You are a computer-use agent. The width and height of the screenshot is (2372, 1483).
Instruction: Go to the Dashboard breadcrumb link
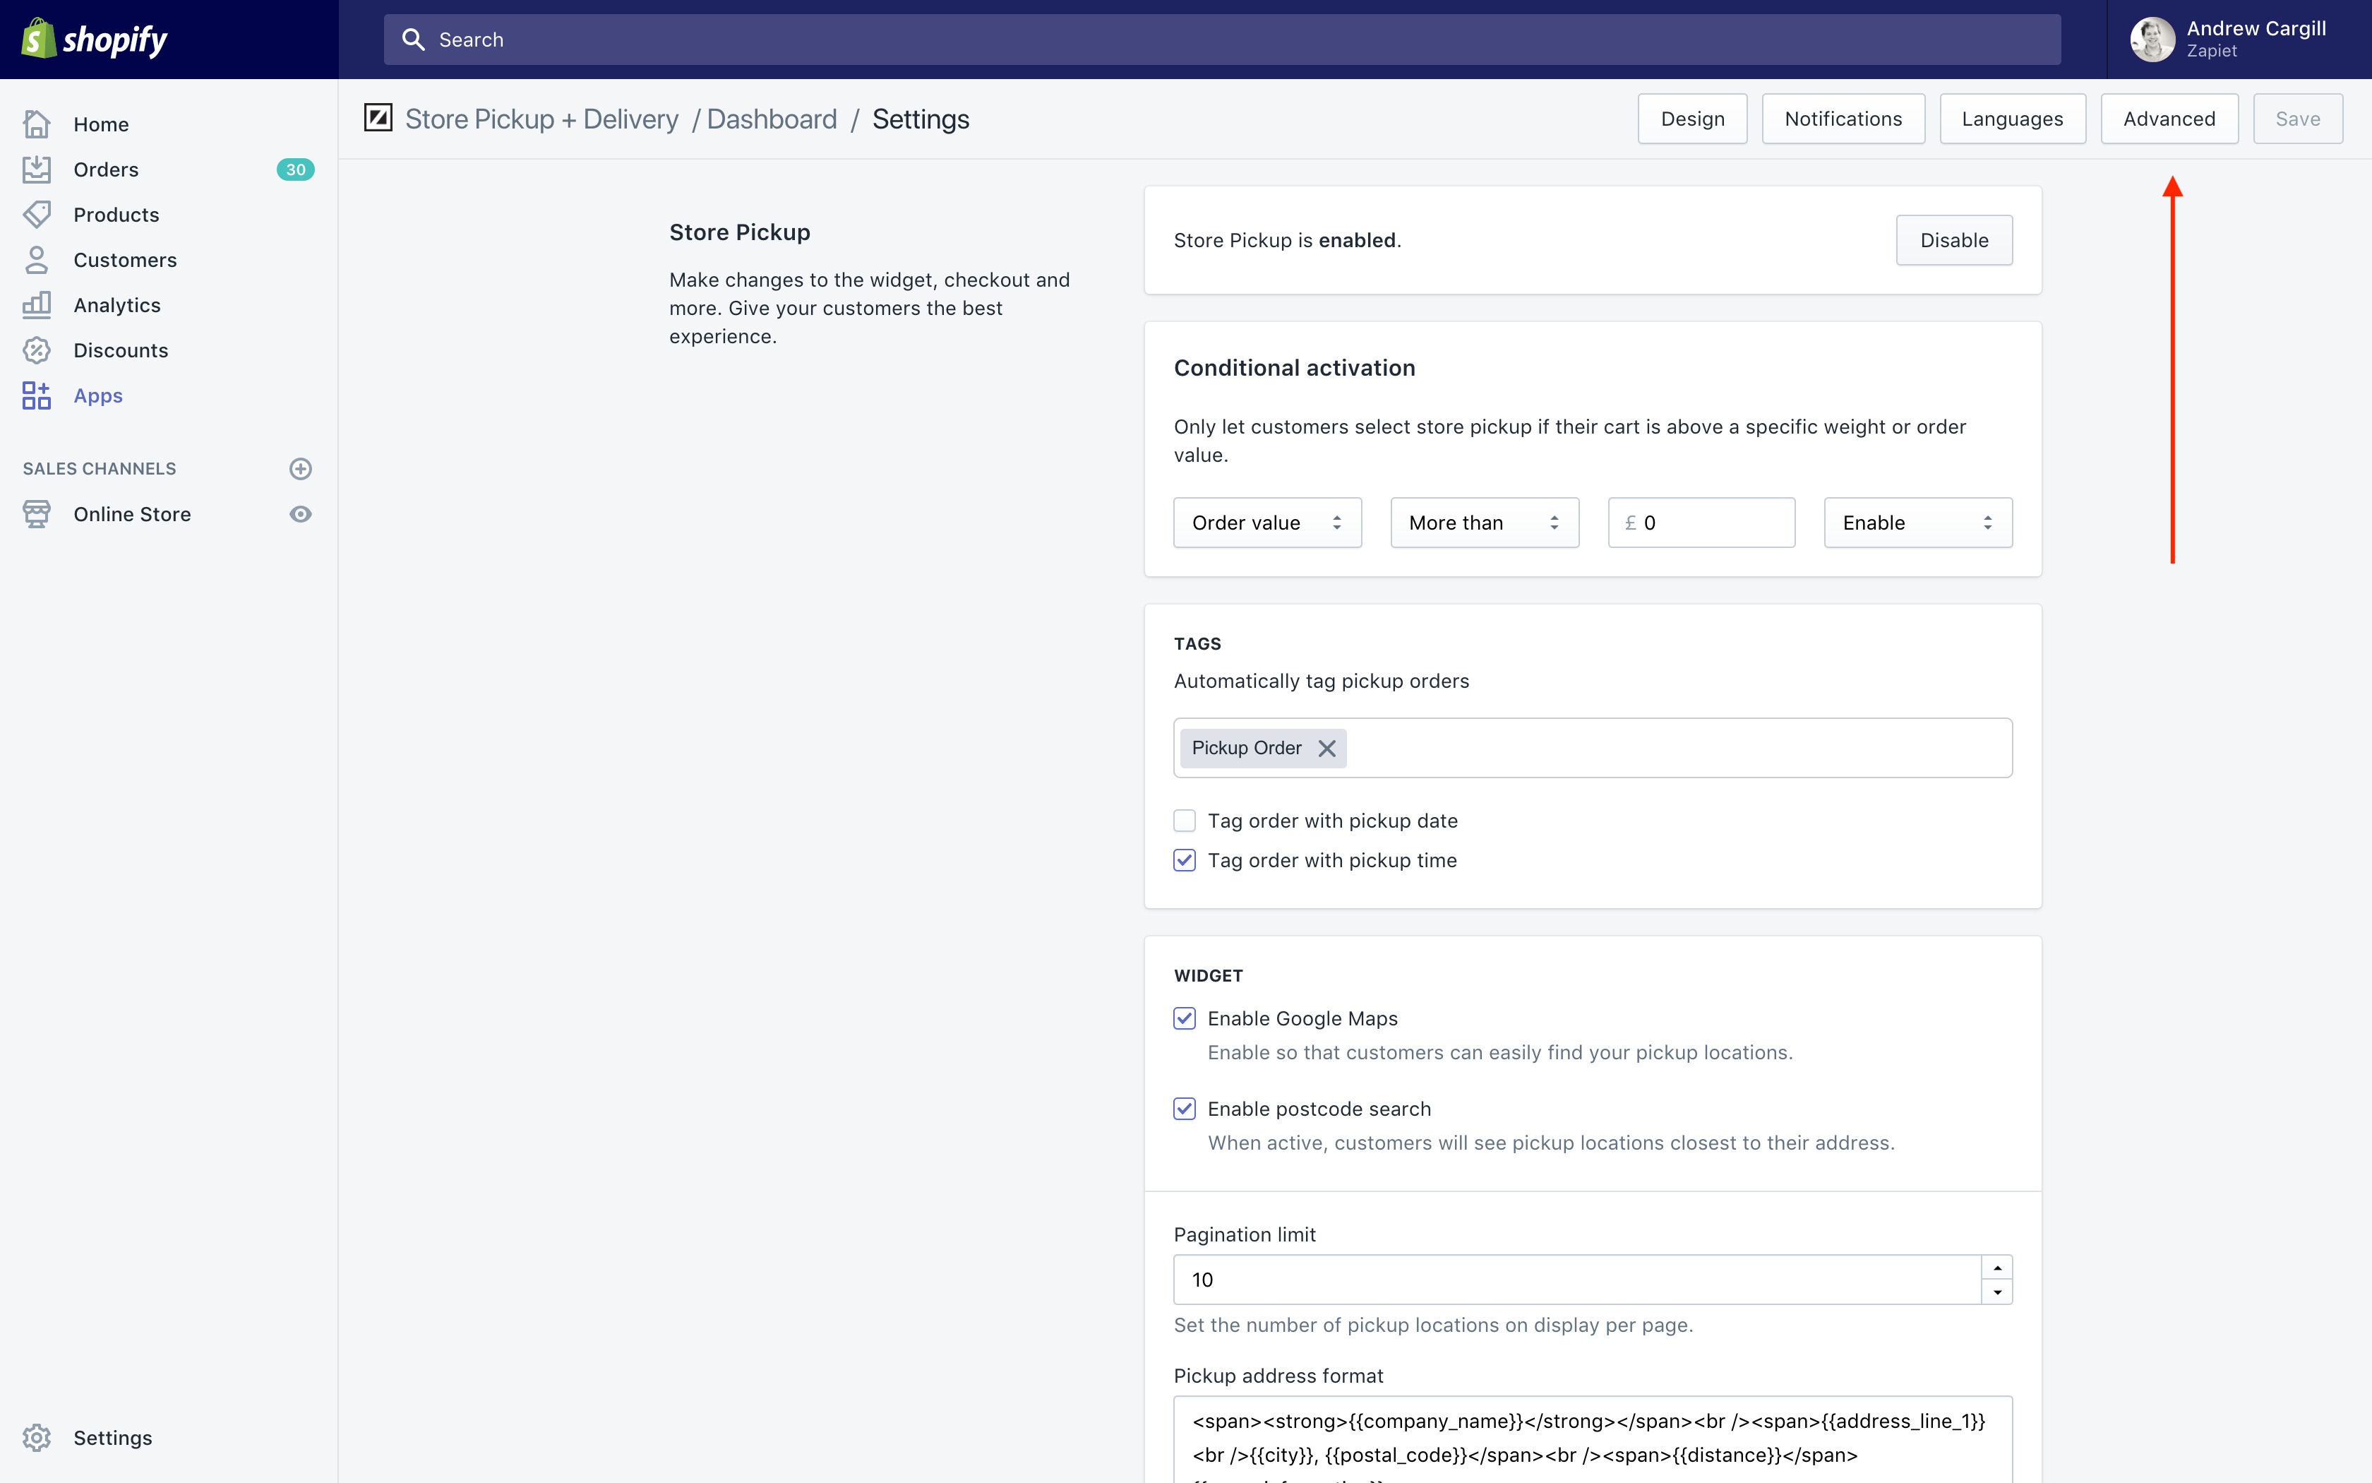pyautogui.click(x=772, y=119)
